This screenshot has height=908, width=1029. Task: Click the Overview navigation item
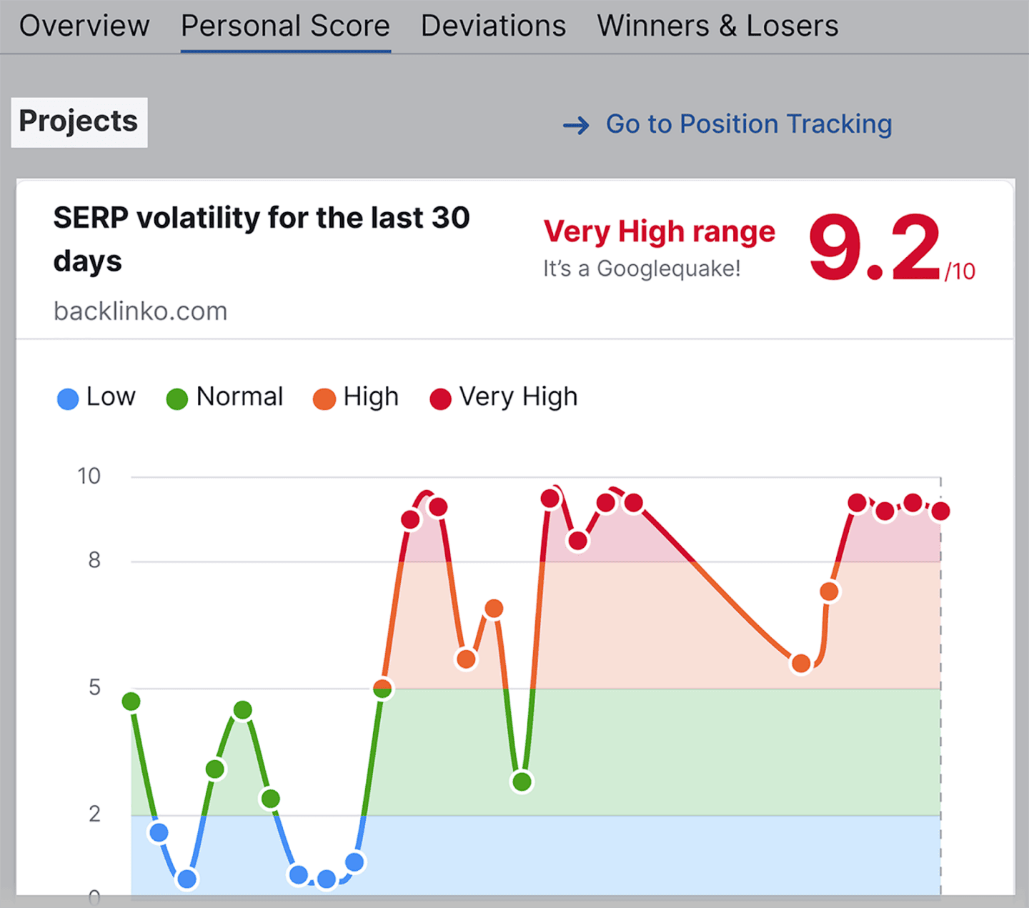tap(84, 25)
